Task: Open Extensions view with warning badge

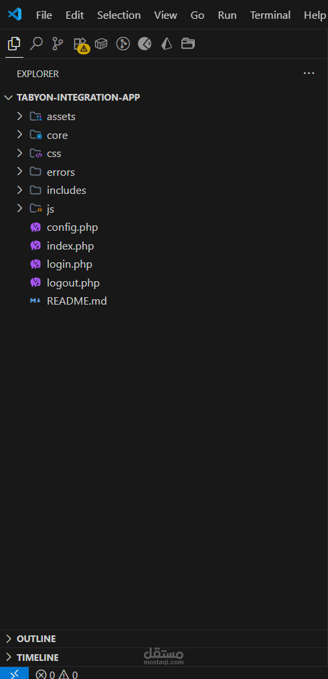Action: tap(81, 44)
